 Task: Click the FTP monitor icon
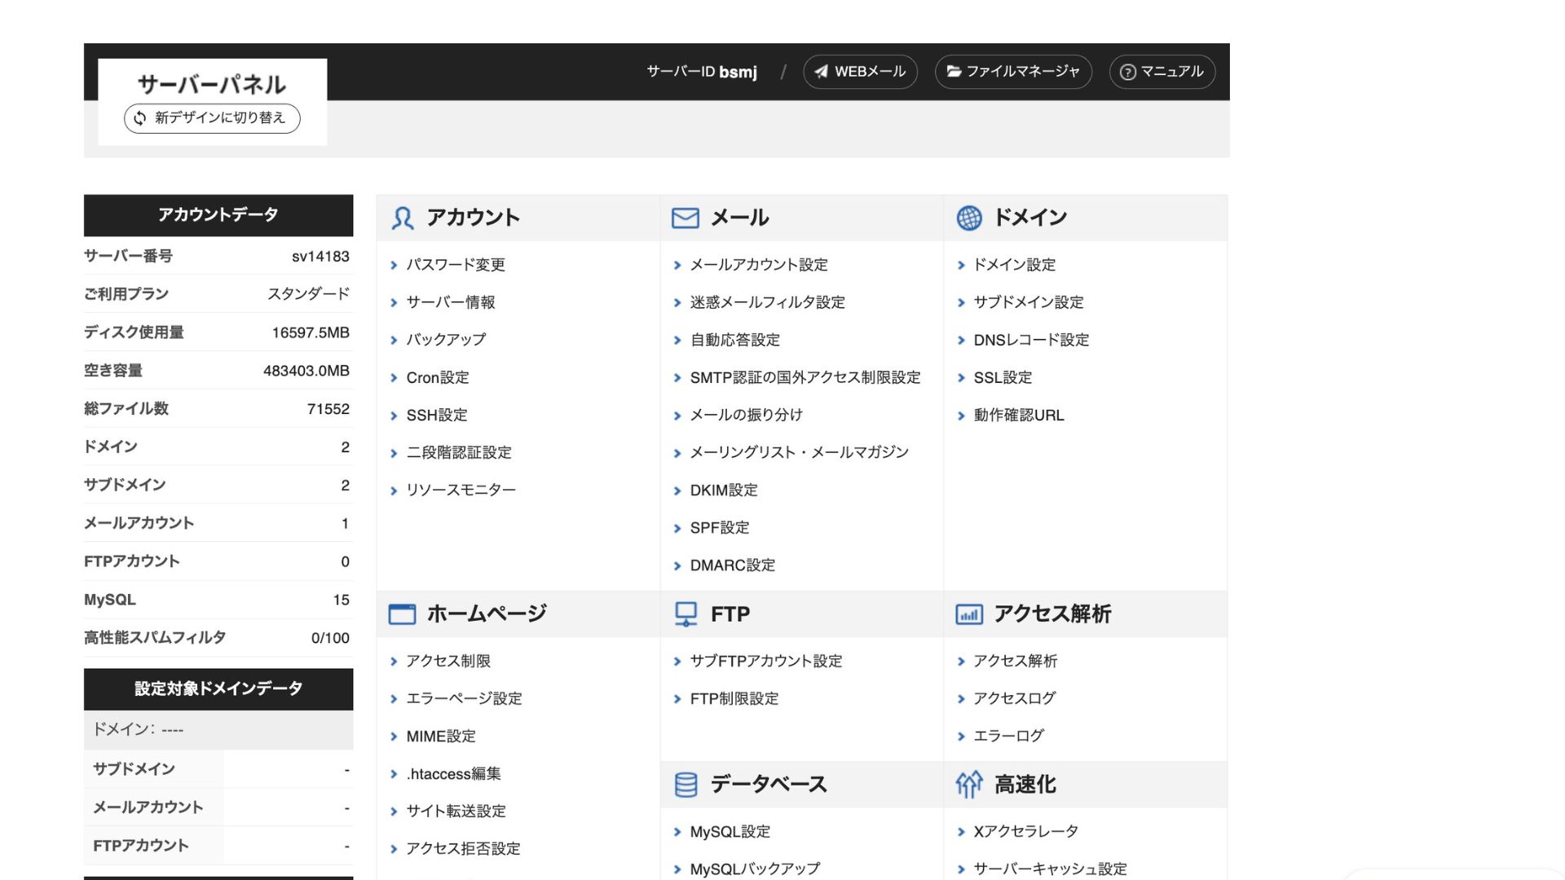pyautogui.click(x=686, y=614)
